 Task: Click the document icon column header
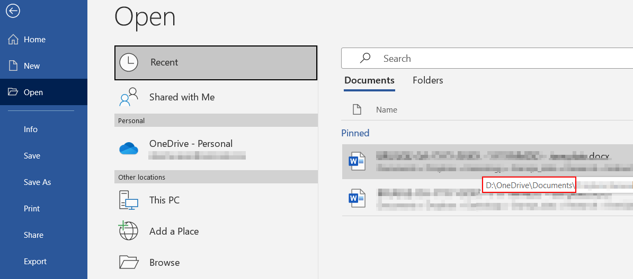click(356, 109)
